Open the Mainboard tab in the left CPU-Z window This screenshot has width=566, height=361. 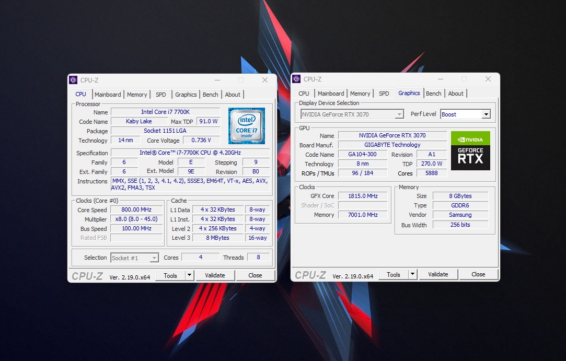click(x=108, y=95)
